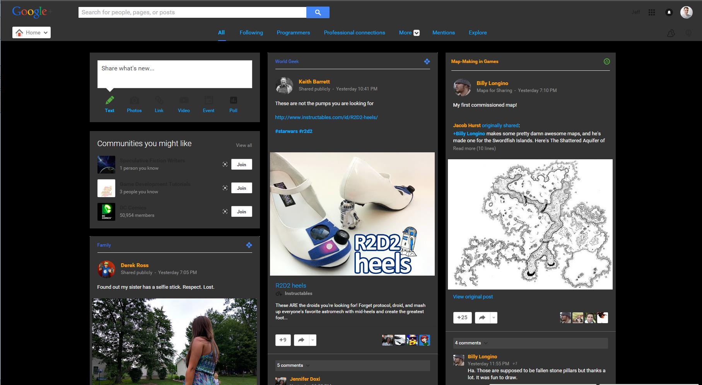Open the R2D2 heels article title
Viewport: 702px width, 385px height.
pyautogui.click(x=291, y=286)
